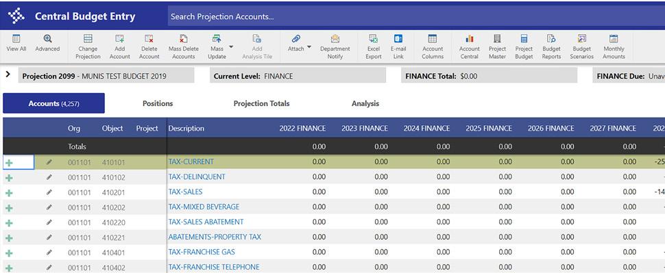Click the plus icon for TAX-FRANCHISE GAS row
Image resolution: width=665 pixels, height=273 pixels.
[x=9, y=253]
